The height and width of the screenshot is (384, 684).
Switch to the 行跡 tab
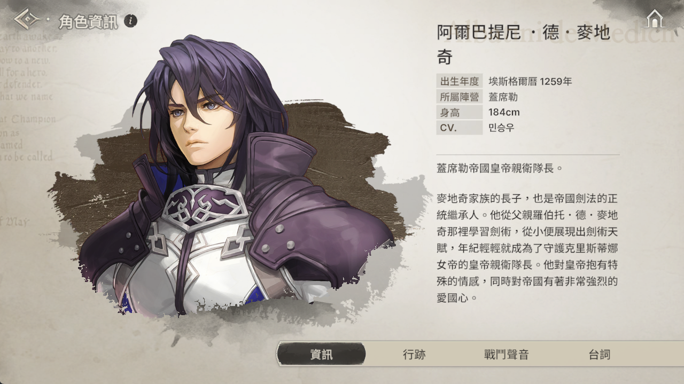click(414, 354)
